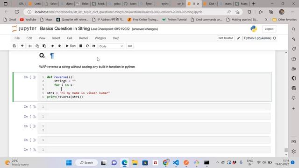This screenshot has width=299, height=168.
Task: Click in the empty two-line code cell
Action: pos(154,128)
